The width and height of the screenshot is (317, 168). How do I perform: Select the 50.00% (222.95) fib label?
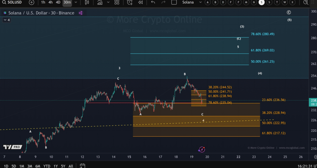274,123
